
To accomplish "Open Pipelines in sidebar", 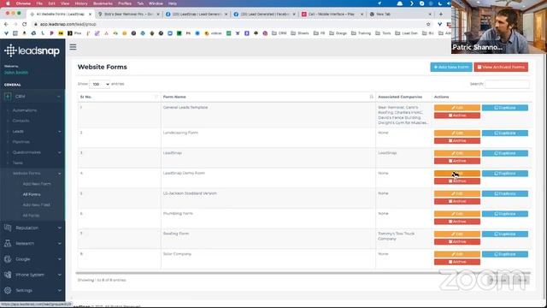I will pos(21,142).
